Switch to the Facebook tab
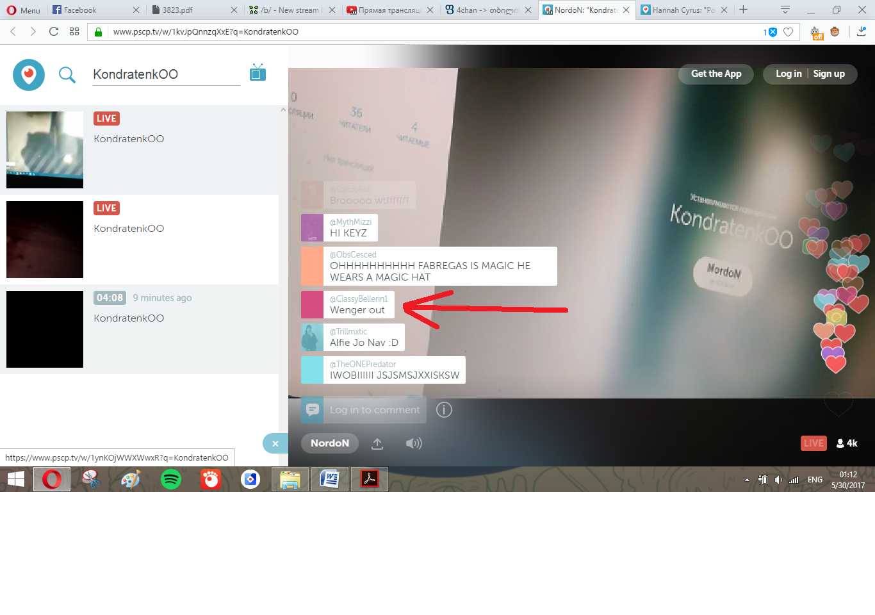 (96, 10)
